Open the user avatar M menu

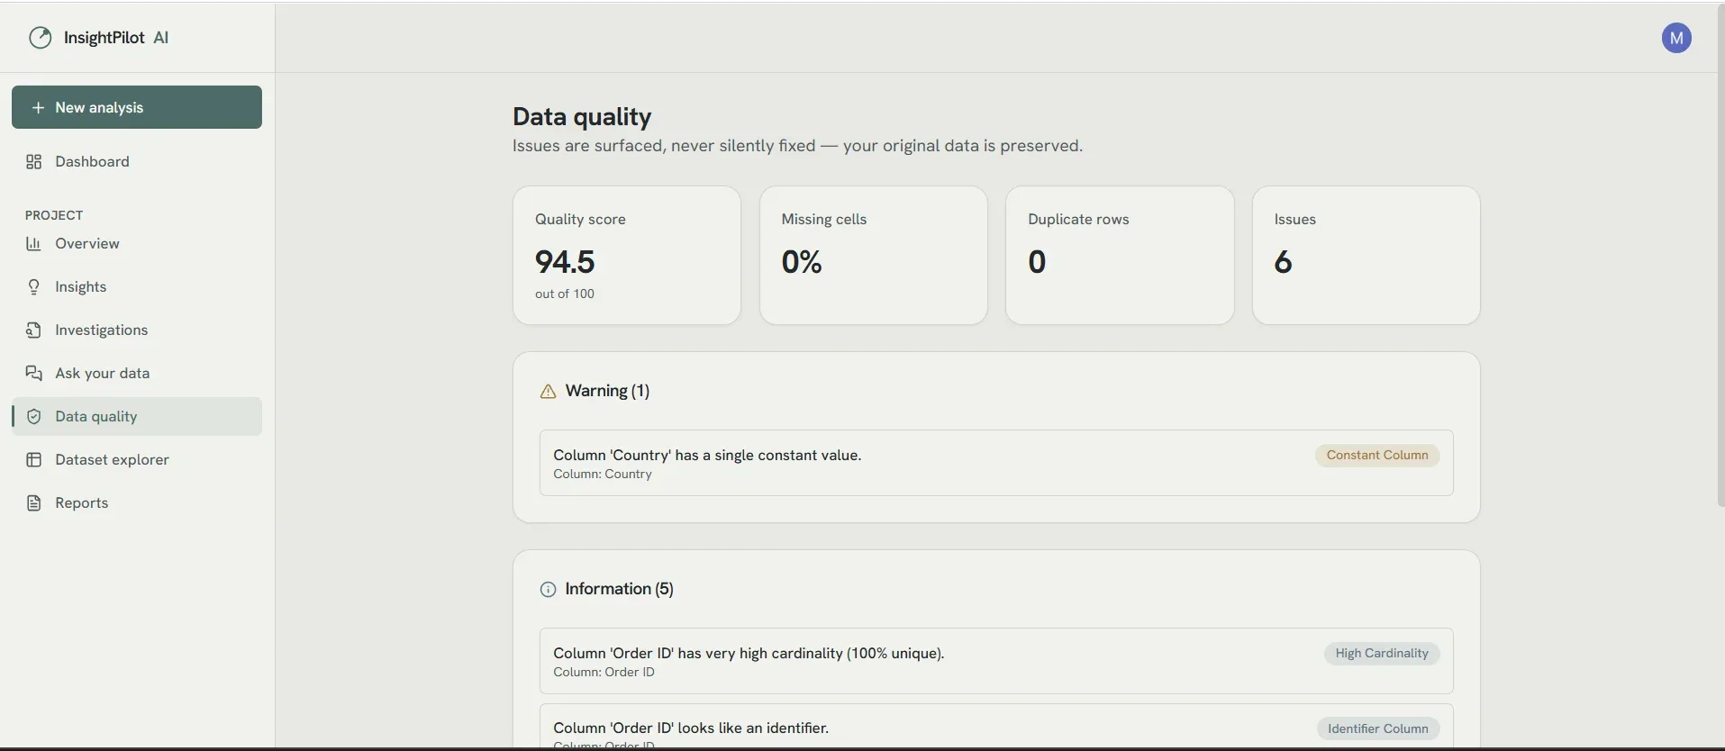coord(1676,38)
